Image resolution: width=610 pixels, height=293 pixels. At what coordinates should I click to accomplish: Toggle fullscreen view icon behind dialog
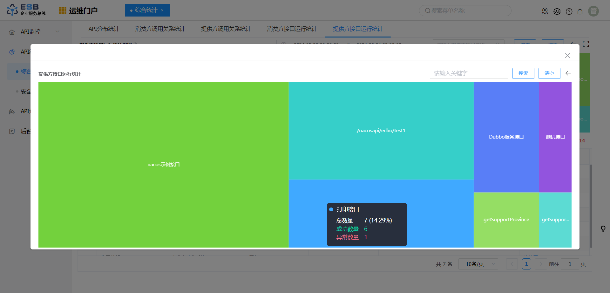[x=586, y=44]
